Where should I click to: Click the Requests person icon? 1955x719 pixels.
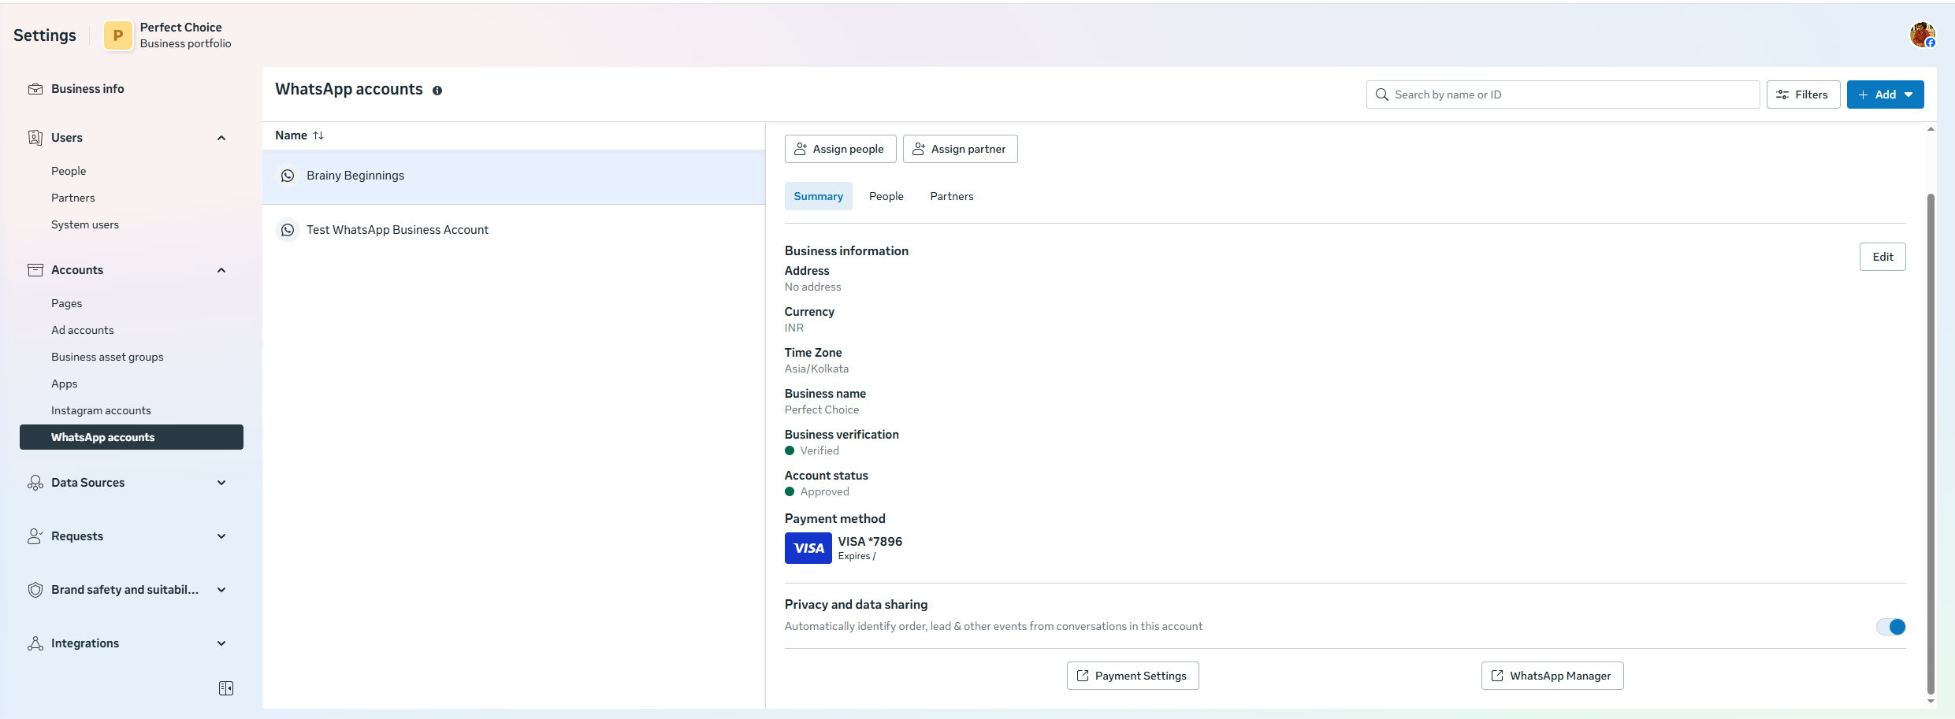coord(35,536)
